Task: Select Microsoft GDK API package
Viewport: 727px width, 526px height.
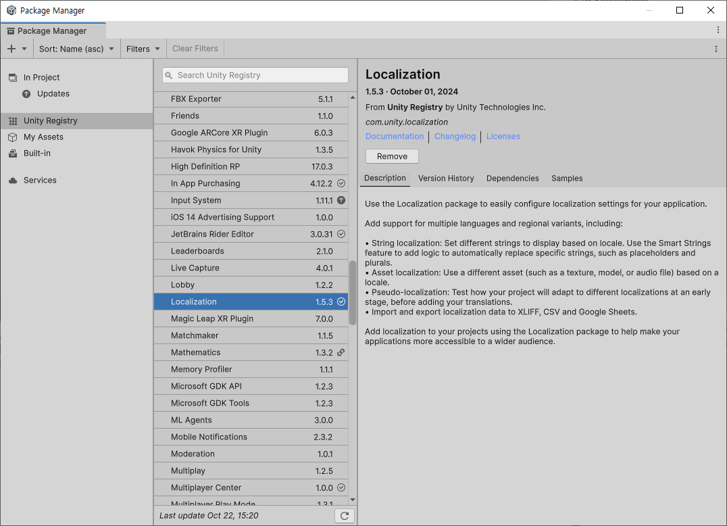Action: [251, 386]
